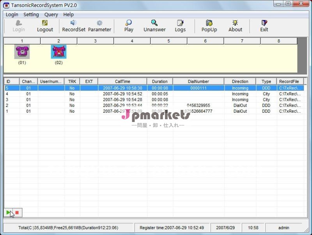Sort by the TRK column header
The height and width of the screenshot is (235, 312).
[x=72, y=81]
